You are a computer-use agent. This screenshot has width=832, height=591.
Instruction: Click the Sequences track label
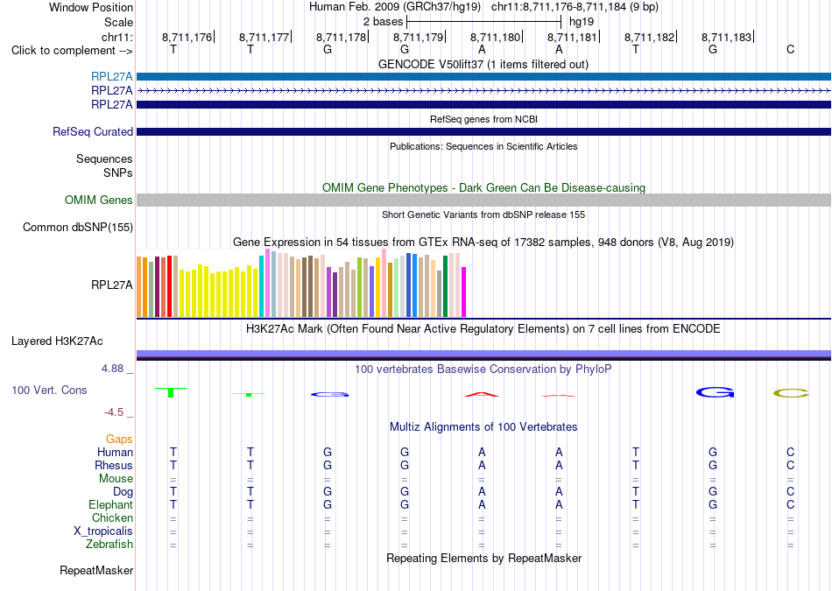(104, 158)
